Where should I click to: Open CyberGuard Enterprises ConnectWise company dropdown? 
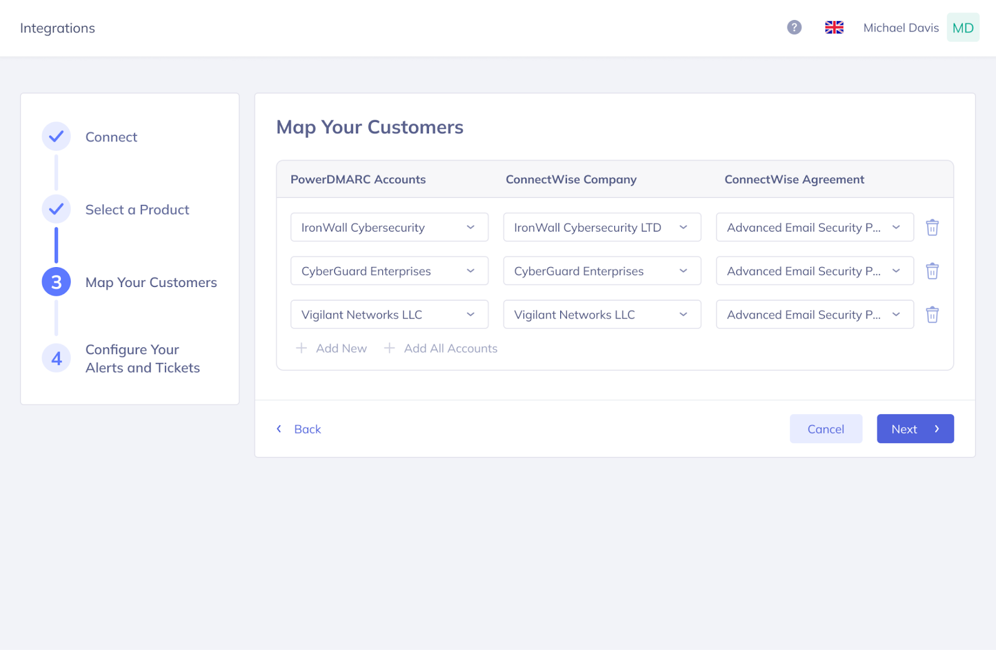click(602, 271)
